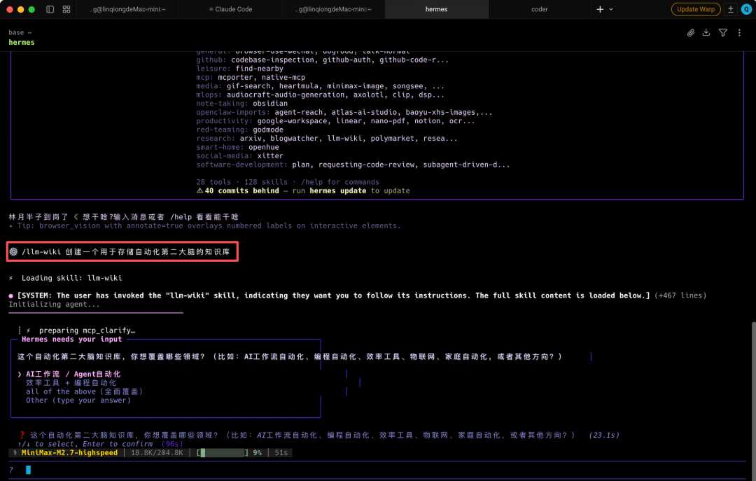Open the filter block output icon
This screenshot has width=756, height=481.
point(722,33)
